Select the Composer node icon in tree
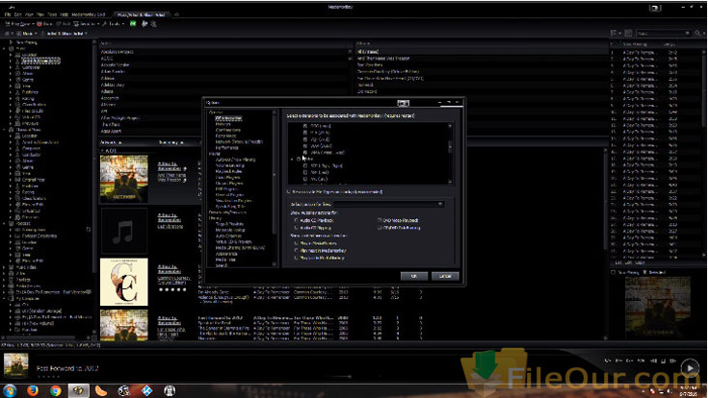Viewport: 708px width, 398px height. click(18, 67)
